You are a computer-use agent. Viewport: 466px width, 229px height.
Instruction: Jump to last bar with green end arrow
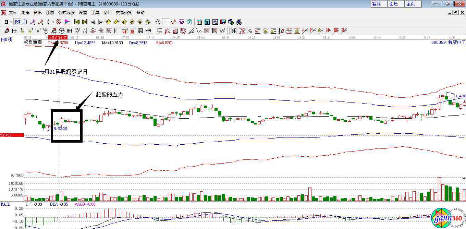tap(85, 22)
